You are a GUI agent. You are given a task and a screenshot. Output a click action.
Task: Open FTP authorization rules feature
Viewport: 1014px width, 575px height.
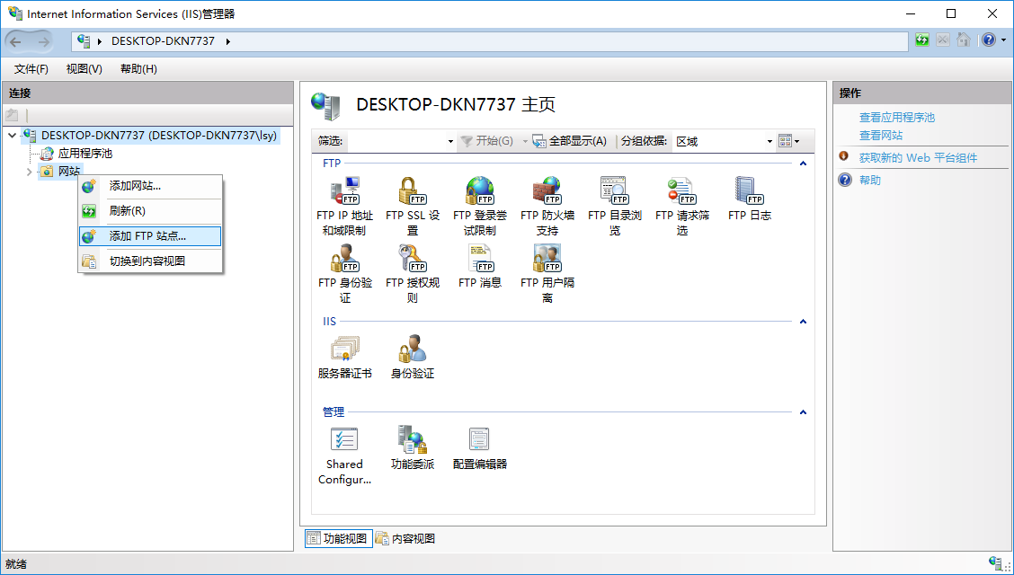(412, 274)
